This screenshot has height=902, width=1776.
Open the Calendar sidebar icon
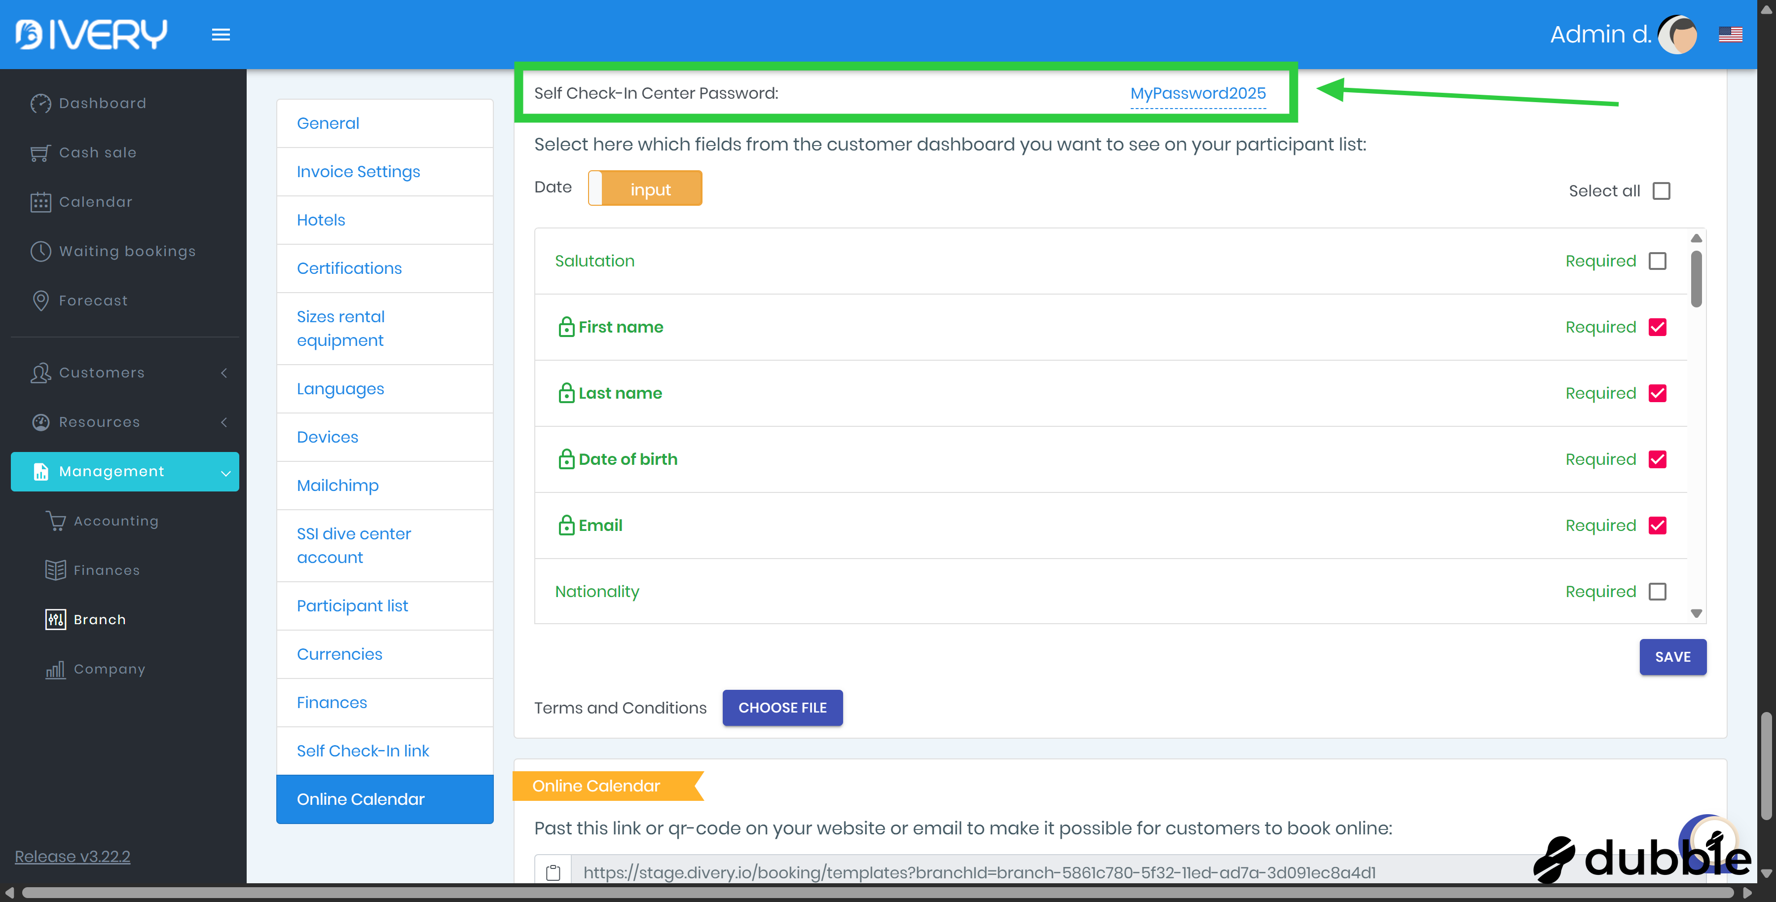40,202
